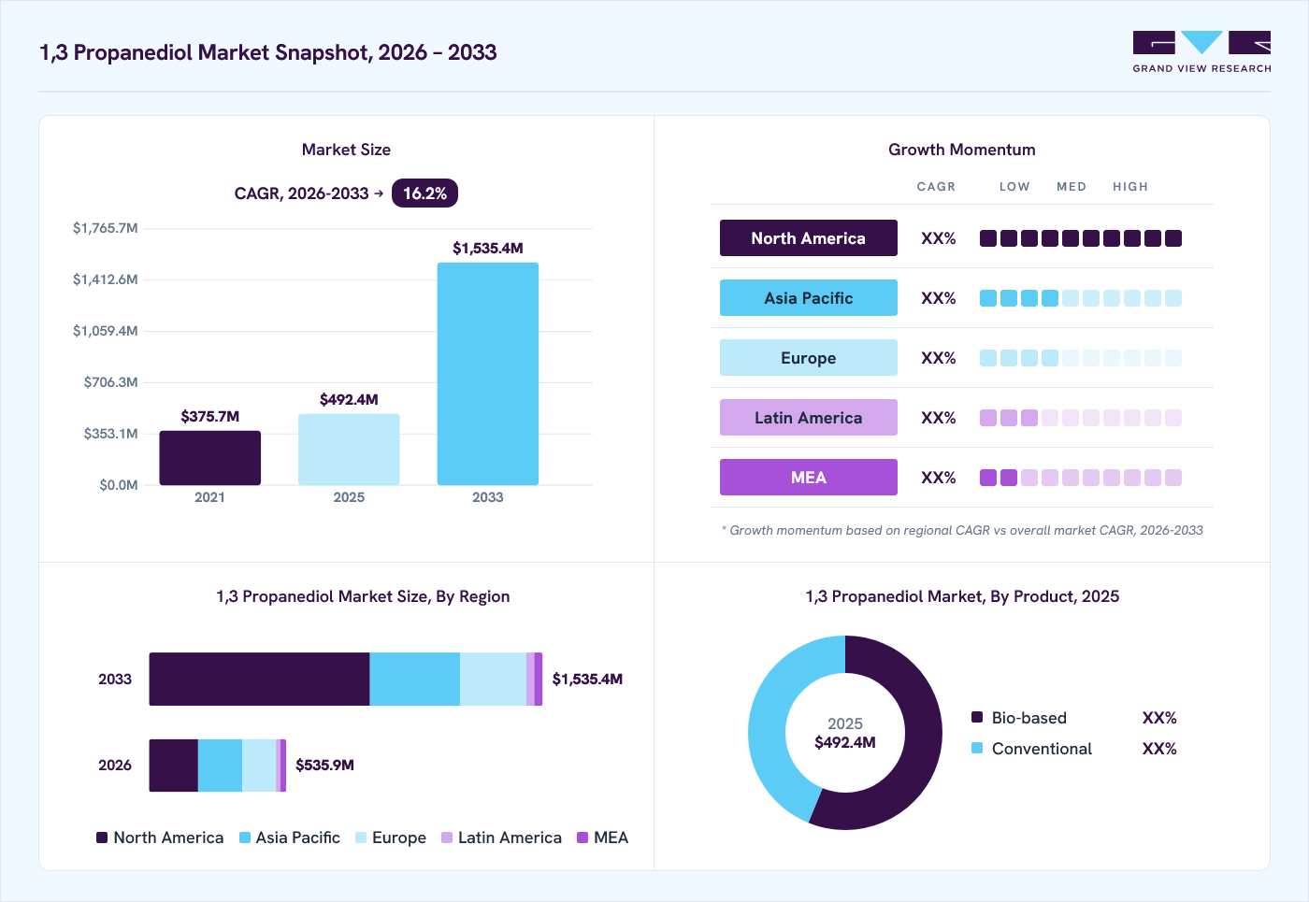Click the Market Size, By Region title
1309x902 pixels.
click(x=363, y=596)
